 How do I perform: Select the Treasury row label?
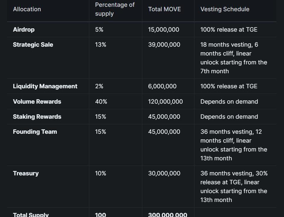26,173
